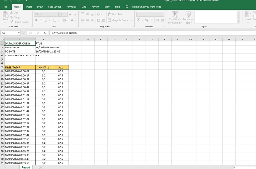Click the Accounting Number Format icon
256x169 pixels.
[139, 20]
